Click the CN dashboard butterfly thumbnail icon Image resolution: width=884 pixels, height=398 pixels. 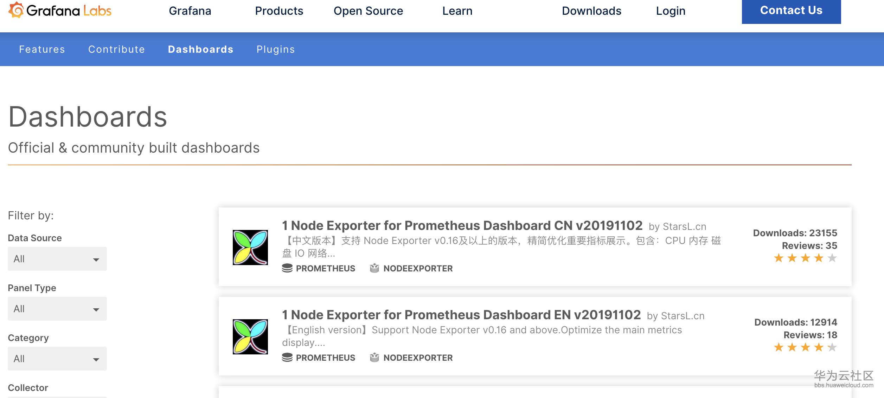(250, 248)
